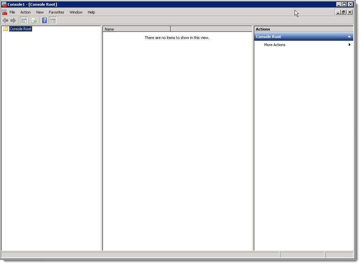This screenshot has width=361, height=265.
Task: Open the Help menu
Action: 91,12
